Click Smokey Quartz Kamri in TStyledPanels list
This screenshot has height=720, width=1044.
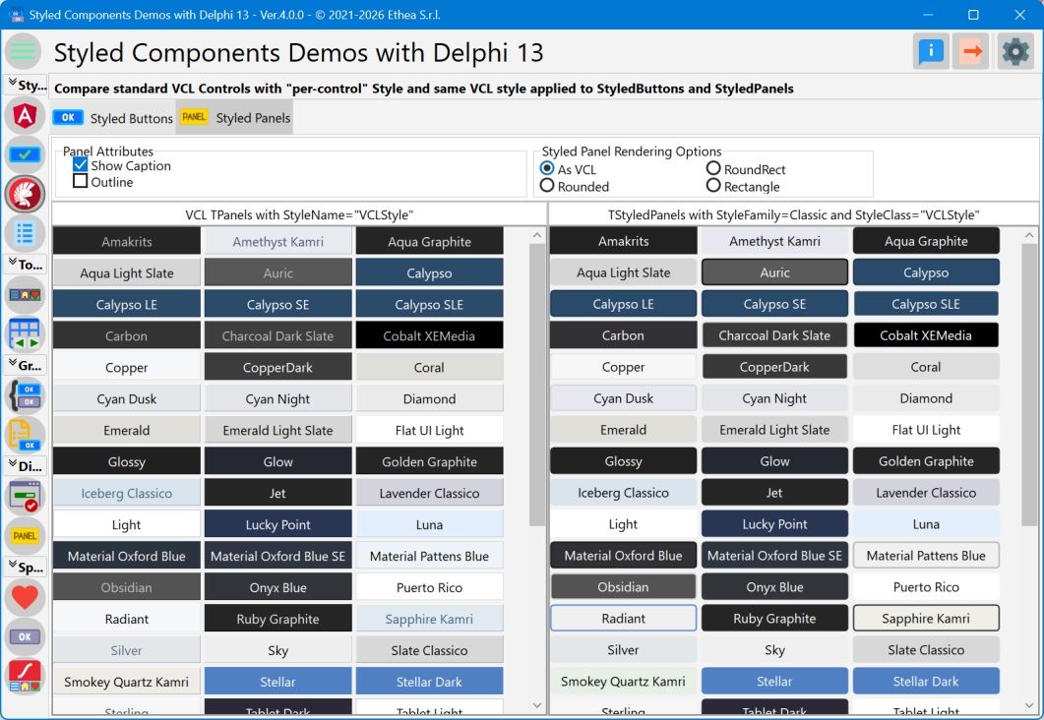pos(623,681)
